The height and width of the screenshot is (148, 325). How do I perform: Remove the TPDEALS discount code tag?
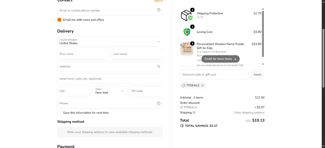pos(203,85)
